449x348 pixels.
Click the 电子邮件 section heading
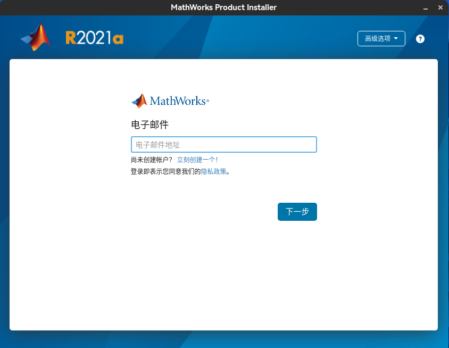144,125
